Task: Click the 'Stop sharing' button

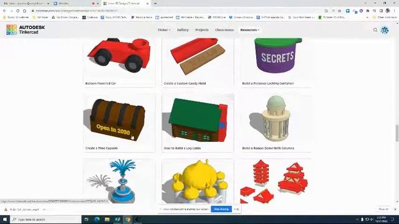Action: click(x=221, y=209)
